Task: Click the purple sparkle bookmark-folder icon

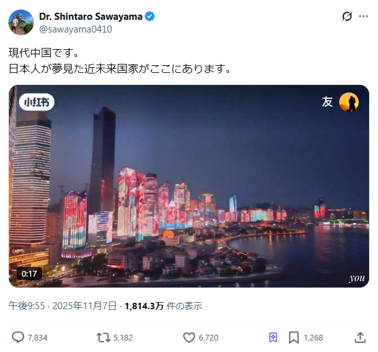Action: tap(273, 337)
